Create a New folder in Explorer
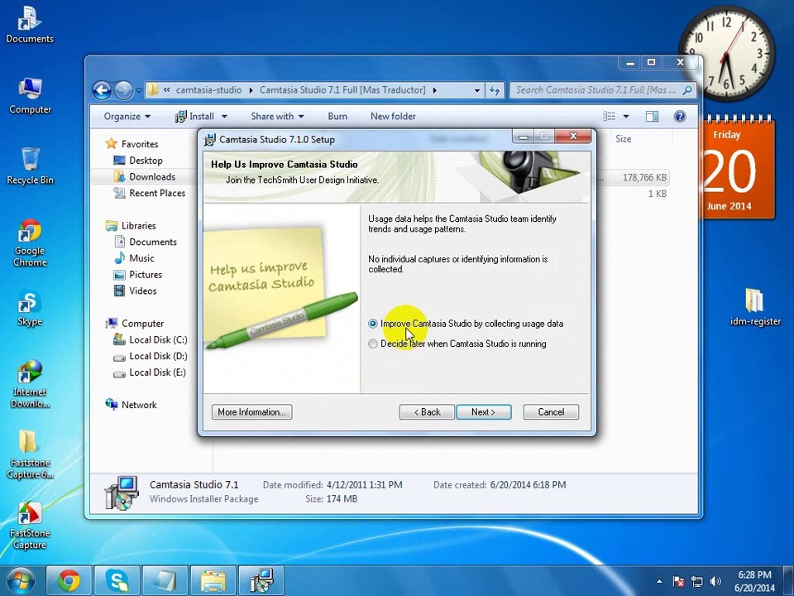This screenshot has height=596, width=794. coord(393,117)
